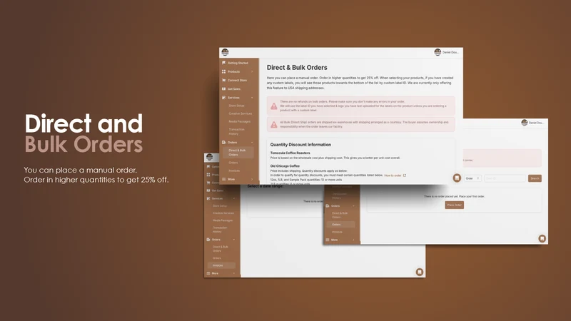The image size is (571, 321).
Task: Open Store Setup in front window sidebar
Action: (x=236, y=106)
